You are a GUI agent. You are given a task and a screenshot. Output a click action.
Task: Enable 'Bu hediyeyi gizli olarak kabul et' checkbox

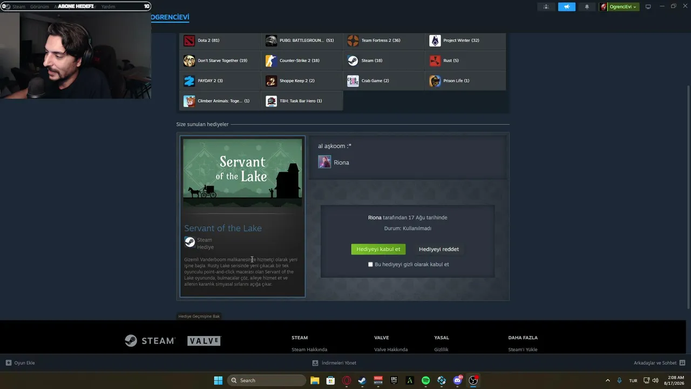tap(370, 264)
